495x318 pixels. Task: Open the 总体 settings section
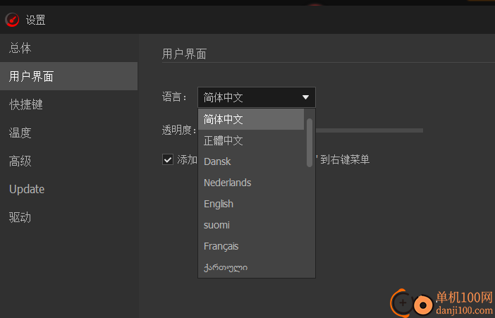pos(68,48)
